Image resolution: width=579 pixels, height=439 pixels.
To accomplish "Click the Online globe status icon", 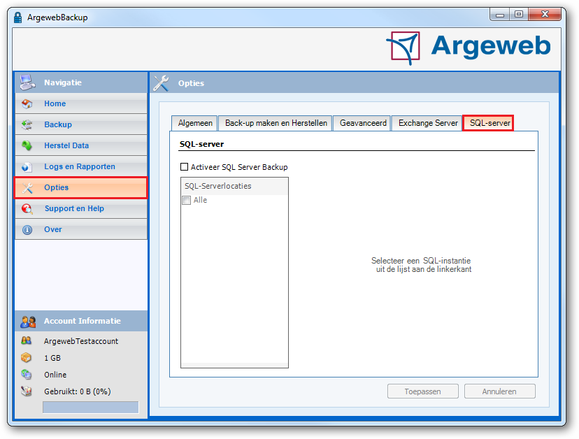I will pyautogui.click(x=26, y=375).
